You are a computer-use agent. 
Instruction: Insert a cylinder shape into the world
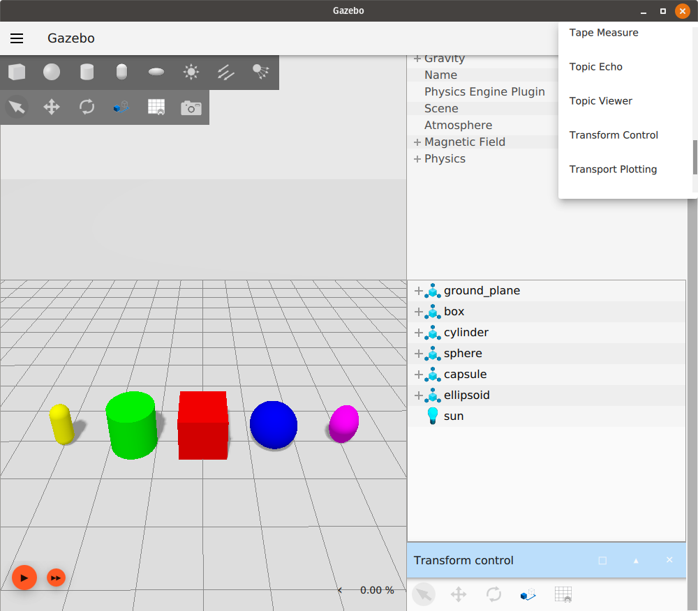click(86, 72)
